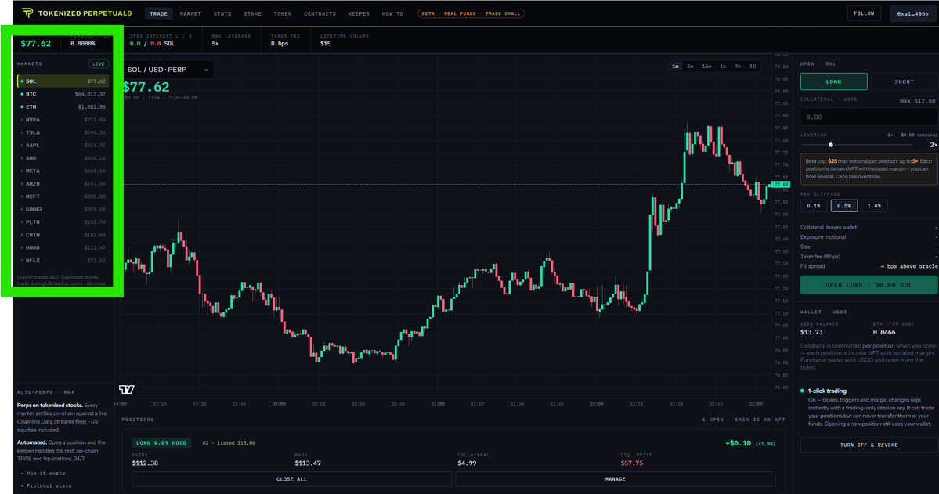
Task: Select the TSLA market row
Action: tap(63, 132)
